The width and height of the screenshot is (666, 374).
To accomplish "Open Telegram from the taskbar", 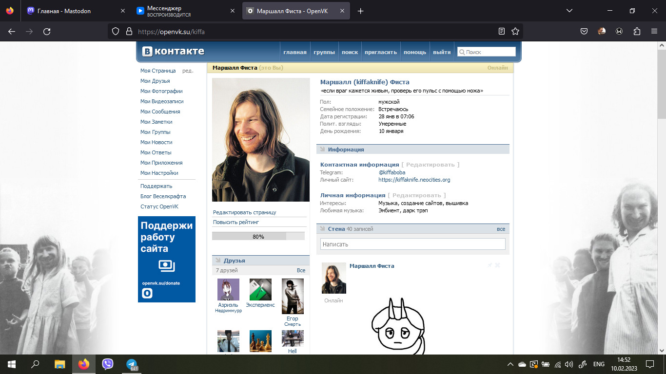I will [x=132, y=364].
